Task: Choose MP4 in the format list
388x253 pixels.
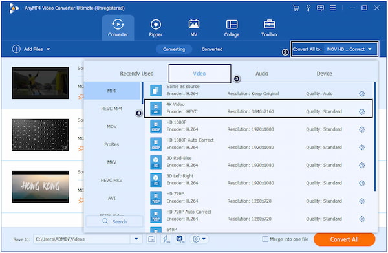Action: pyautogui.click(x=112, y=91)
